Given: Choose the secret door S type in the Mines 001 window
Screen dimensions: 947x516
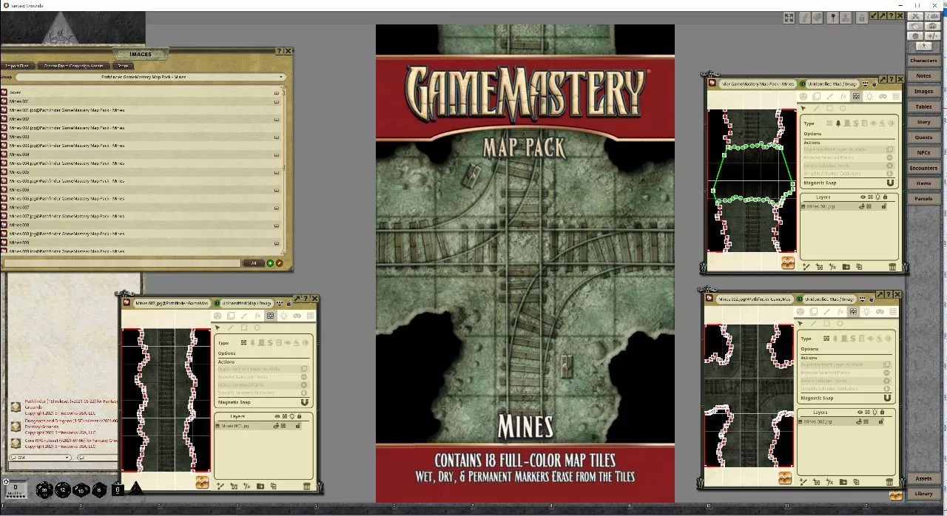Looking at the screenshot, I should 856,123.
